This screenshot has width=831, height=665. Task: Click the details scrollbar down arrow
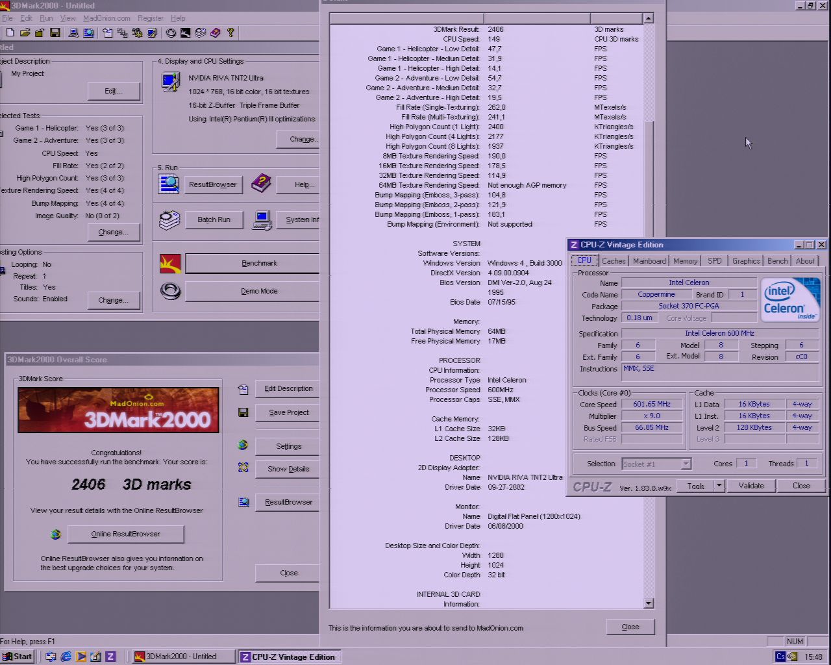648,603
